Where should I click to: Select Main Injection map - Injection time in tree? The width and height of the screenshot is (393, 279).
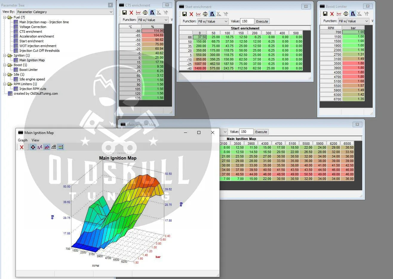(x=44, y=22)
